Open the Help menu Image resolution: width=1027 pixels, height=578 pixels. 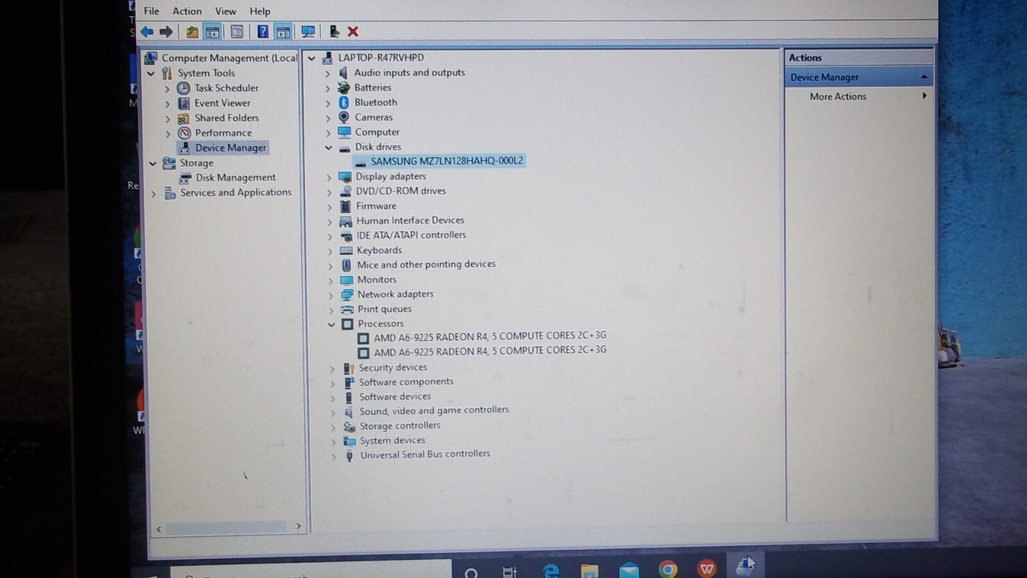pyautogui.click(x=260, y=11)
